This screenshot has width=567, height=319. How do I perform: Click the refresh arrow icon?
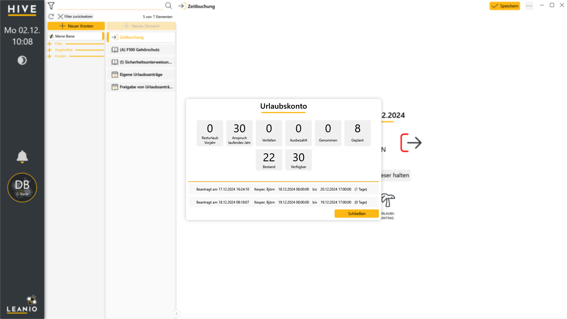coord(51,17)
